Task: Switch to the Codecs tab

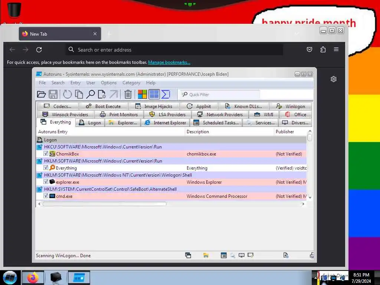Action: pyautogui.click(x=58, y=107)
